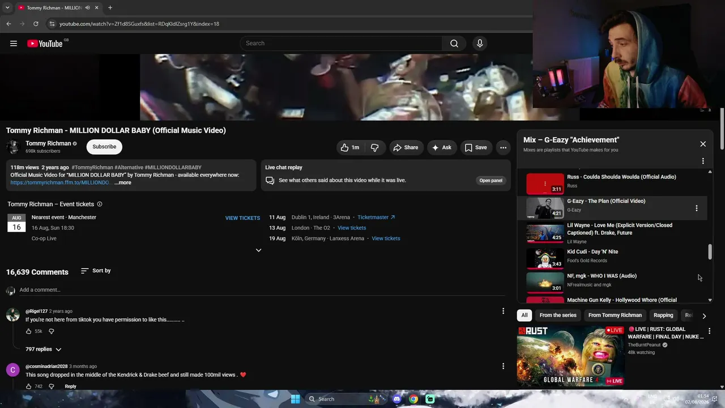Click VIEW TICKETS for Manchester event
This screenshot has height=408, width=725.
point(242,218)
